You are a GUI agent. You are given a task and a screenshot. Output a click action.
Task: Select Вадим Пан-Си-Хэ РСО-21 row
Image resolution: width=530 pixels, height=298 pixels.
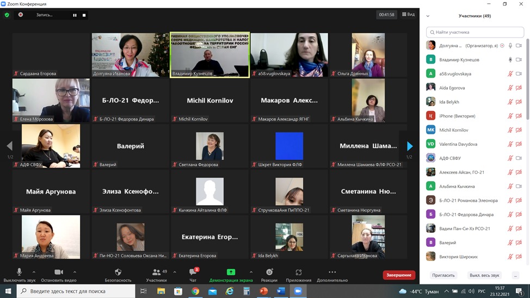click(x=474, y=229)
